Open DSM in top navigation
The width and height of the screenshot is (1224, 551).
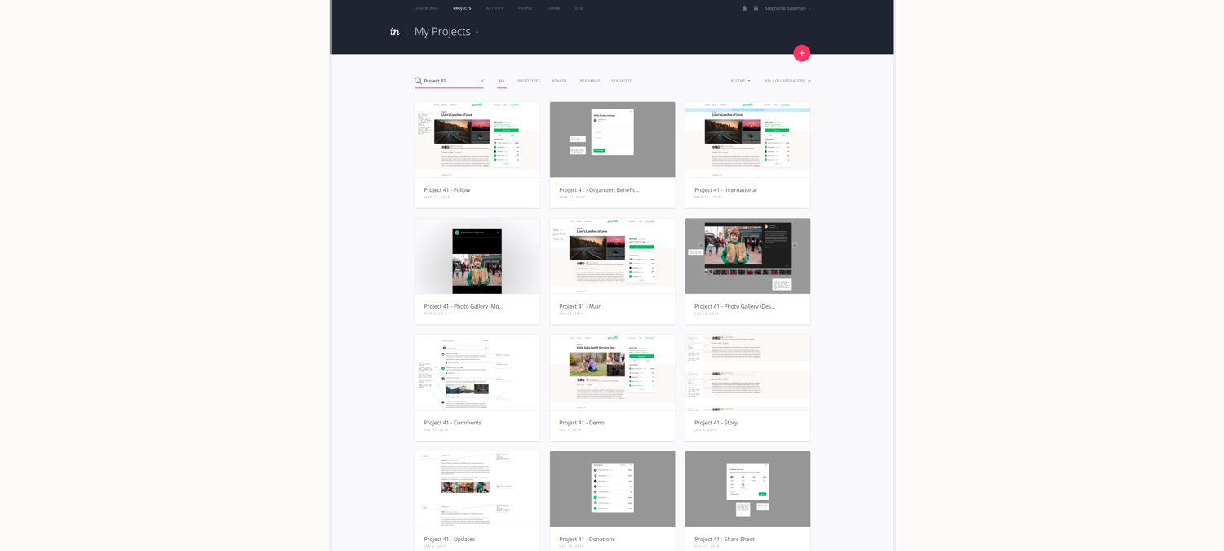tap(579, 8)
